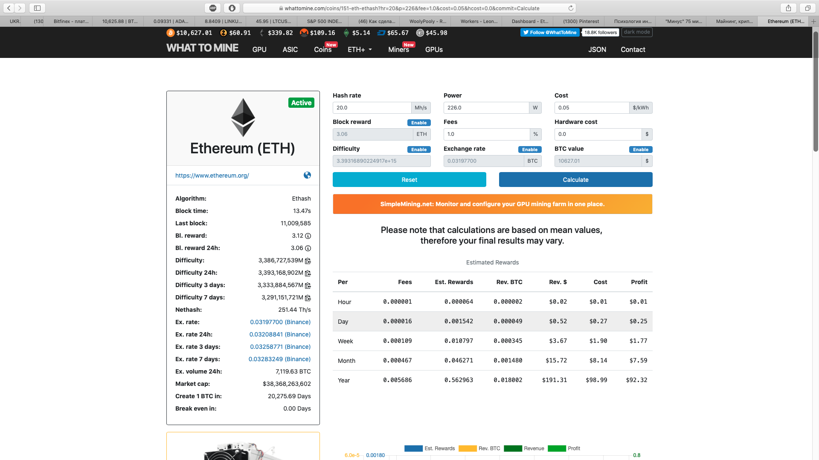Click the WHAT TO MINE logo
The image size is (819, 460).
coord(202,48)
